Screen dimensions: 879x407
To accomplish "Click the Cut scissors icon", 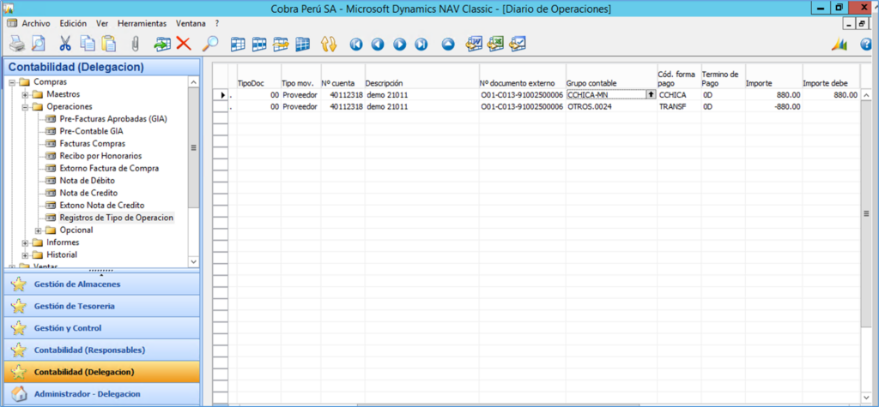I will (66, 44).
